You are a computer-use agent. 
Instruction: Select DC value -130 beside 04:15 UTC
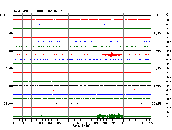[168, 86]
